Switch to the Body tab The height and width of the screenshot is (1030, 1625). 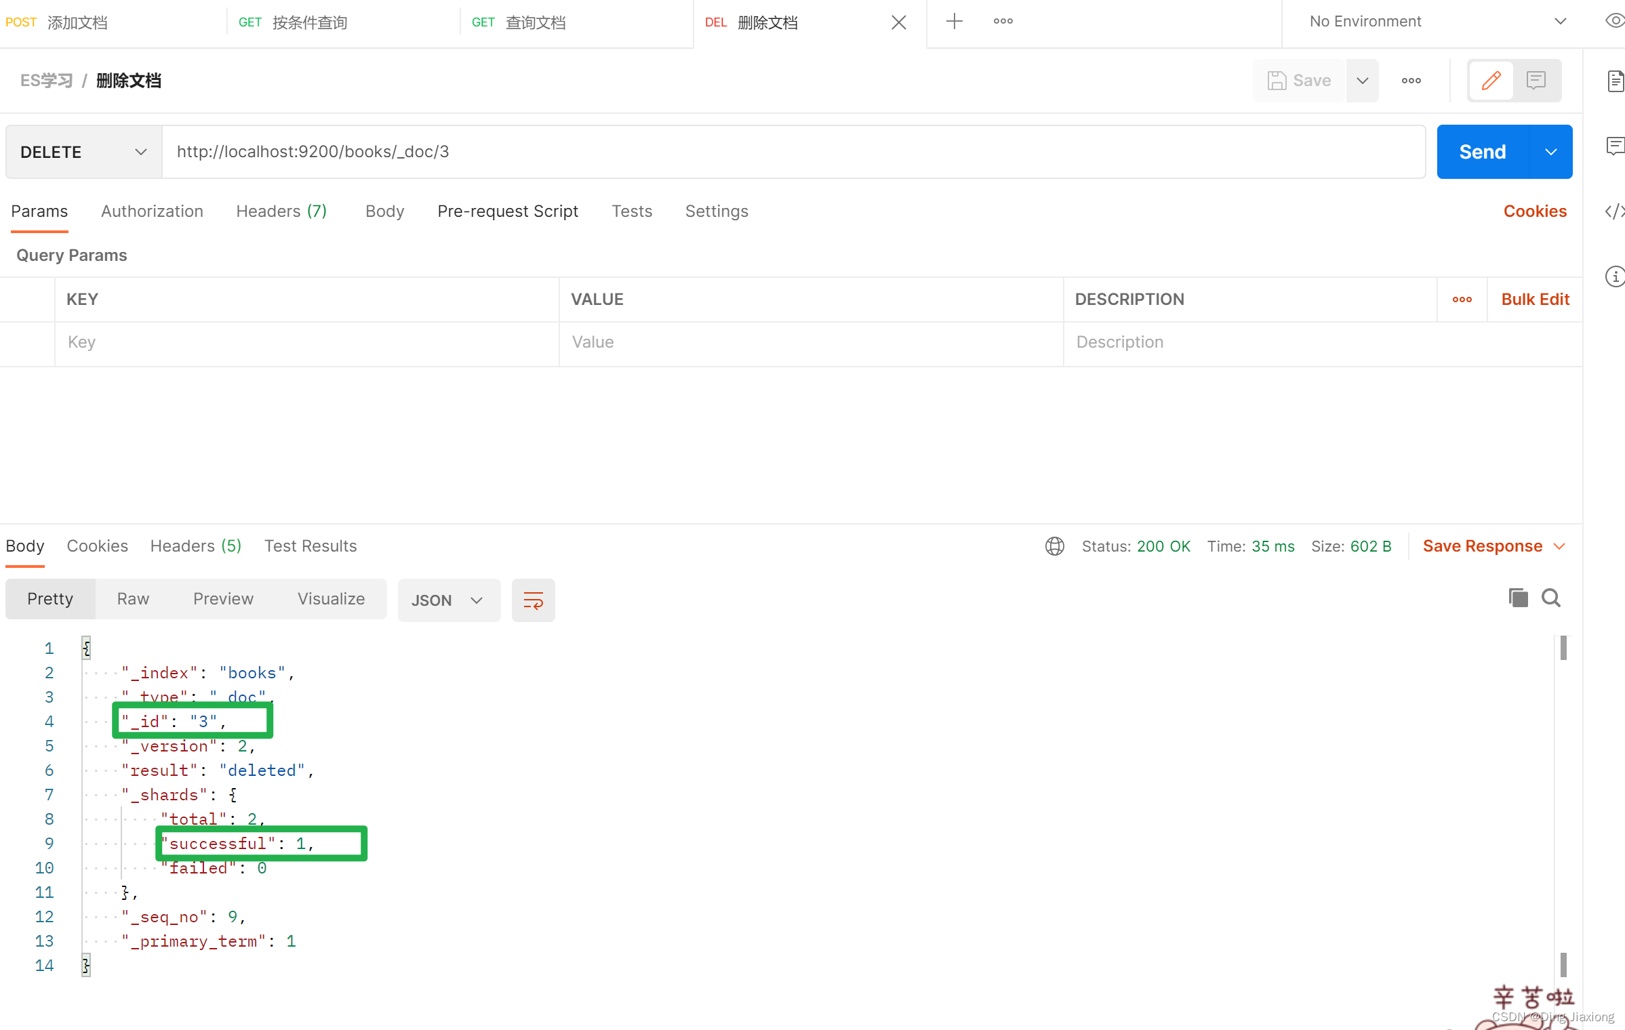(x=385, y=211)
